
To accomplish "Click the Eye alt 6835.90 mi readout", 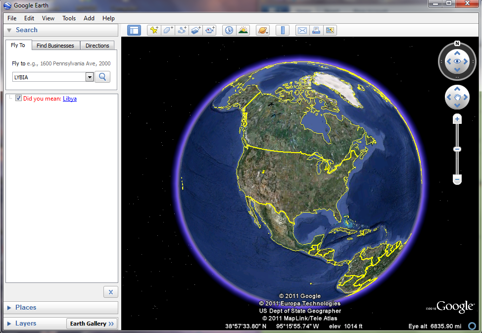I will 435,326.
